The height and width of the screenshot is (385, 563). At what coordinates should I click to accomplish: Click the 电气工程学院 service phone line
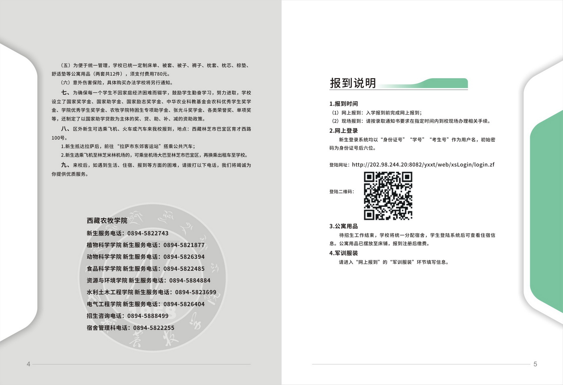pyautogui.click(x=146, y=304)
